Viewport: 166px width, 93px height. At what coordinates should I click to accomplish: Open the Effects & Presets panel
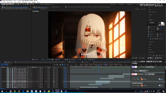(x=152, y=12)
